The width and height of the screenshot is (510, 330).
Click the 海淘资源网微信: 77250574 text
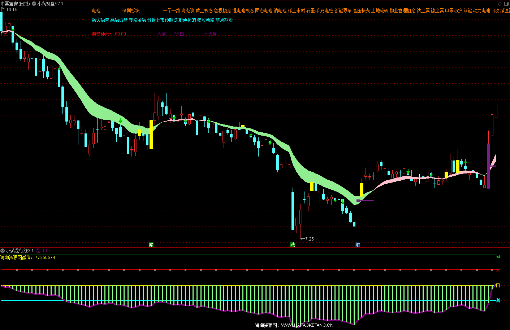(28, 258)
